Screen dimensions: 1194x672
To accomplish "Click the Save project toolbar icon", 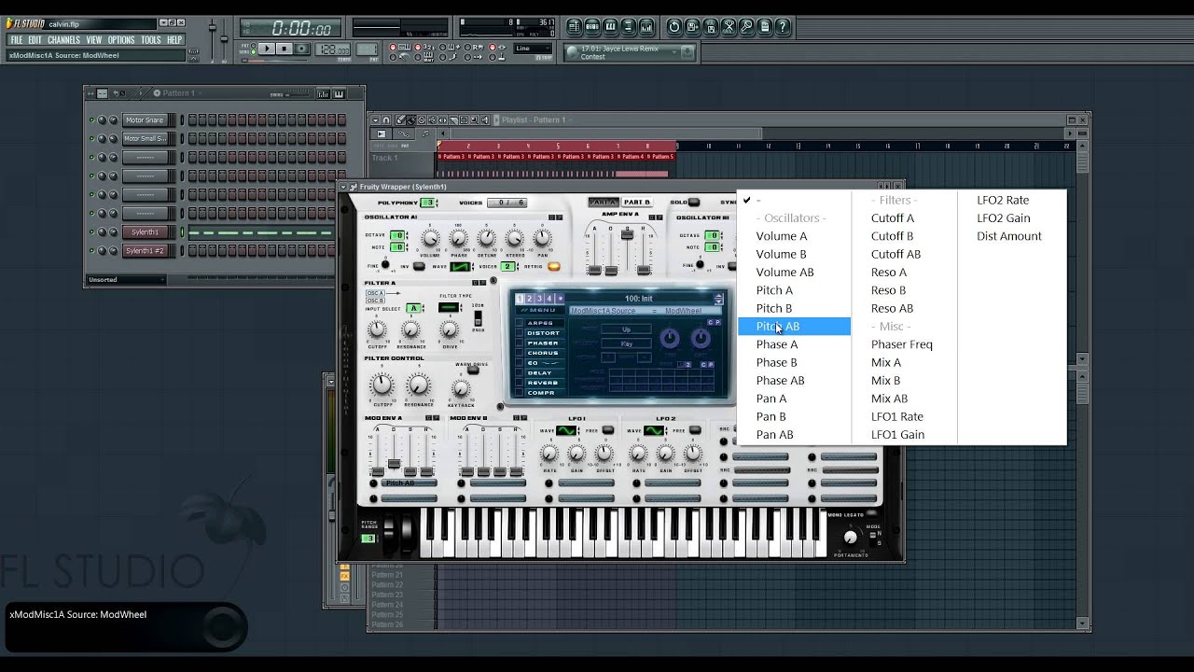I will tap(693, 26).
